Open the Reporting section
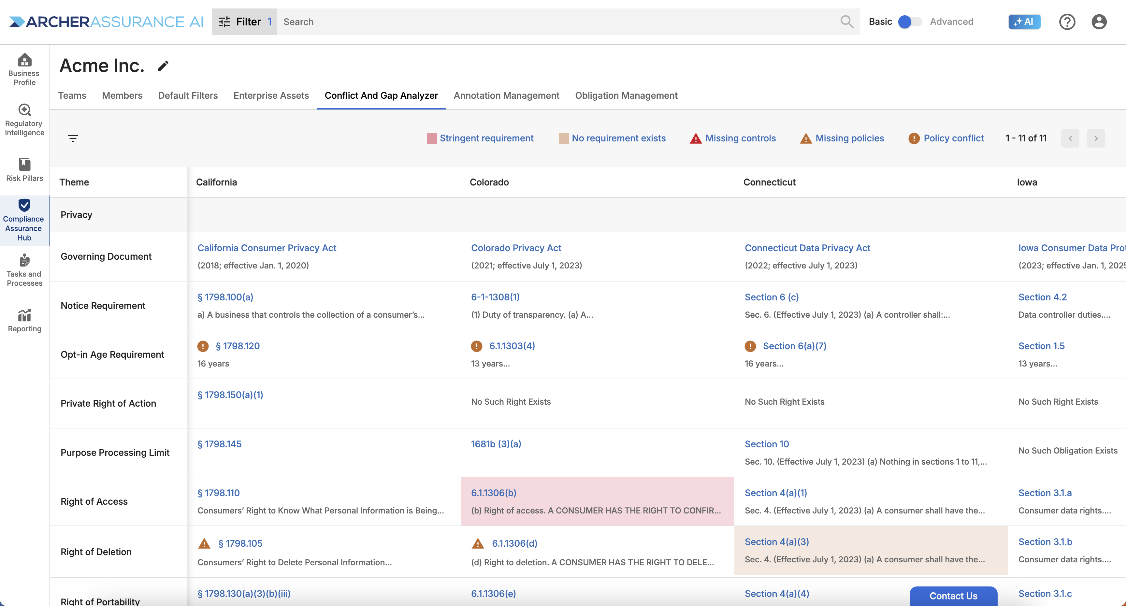The height and width of the screenshot is (606, 1126). click(x=24, y=321)
